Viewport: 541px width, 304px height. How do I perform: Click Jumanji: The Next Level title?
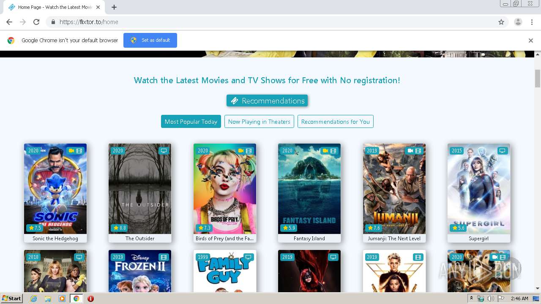point(394,239)
